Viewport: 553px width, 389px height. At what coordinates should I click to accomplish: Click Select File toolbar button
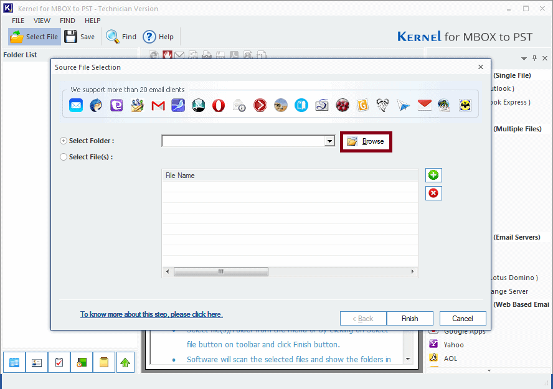(x=34, y=37)
